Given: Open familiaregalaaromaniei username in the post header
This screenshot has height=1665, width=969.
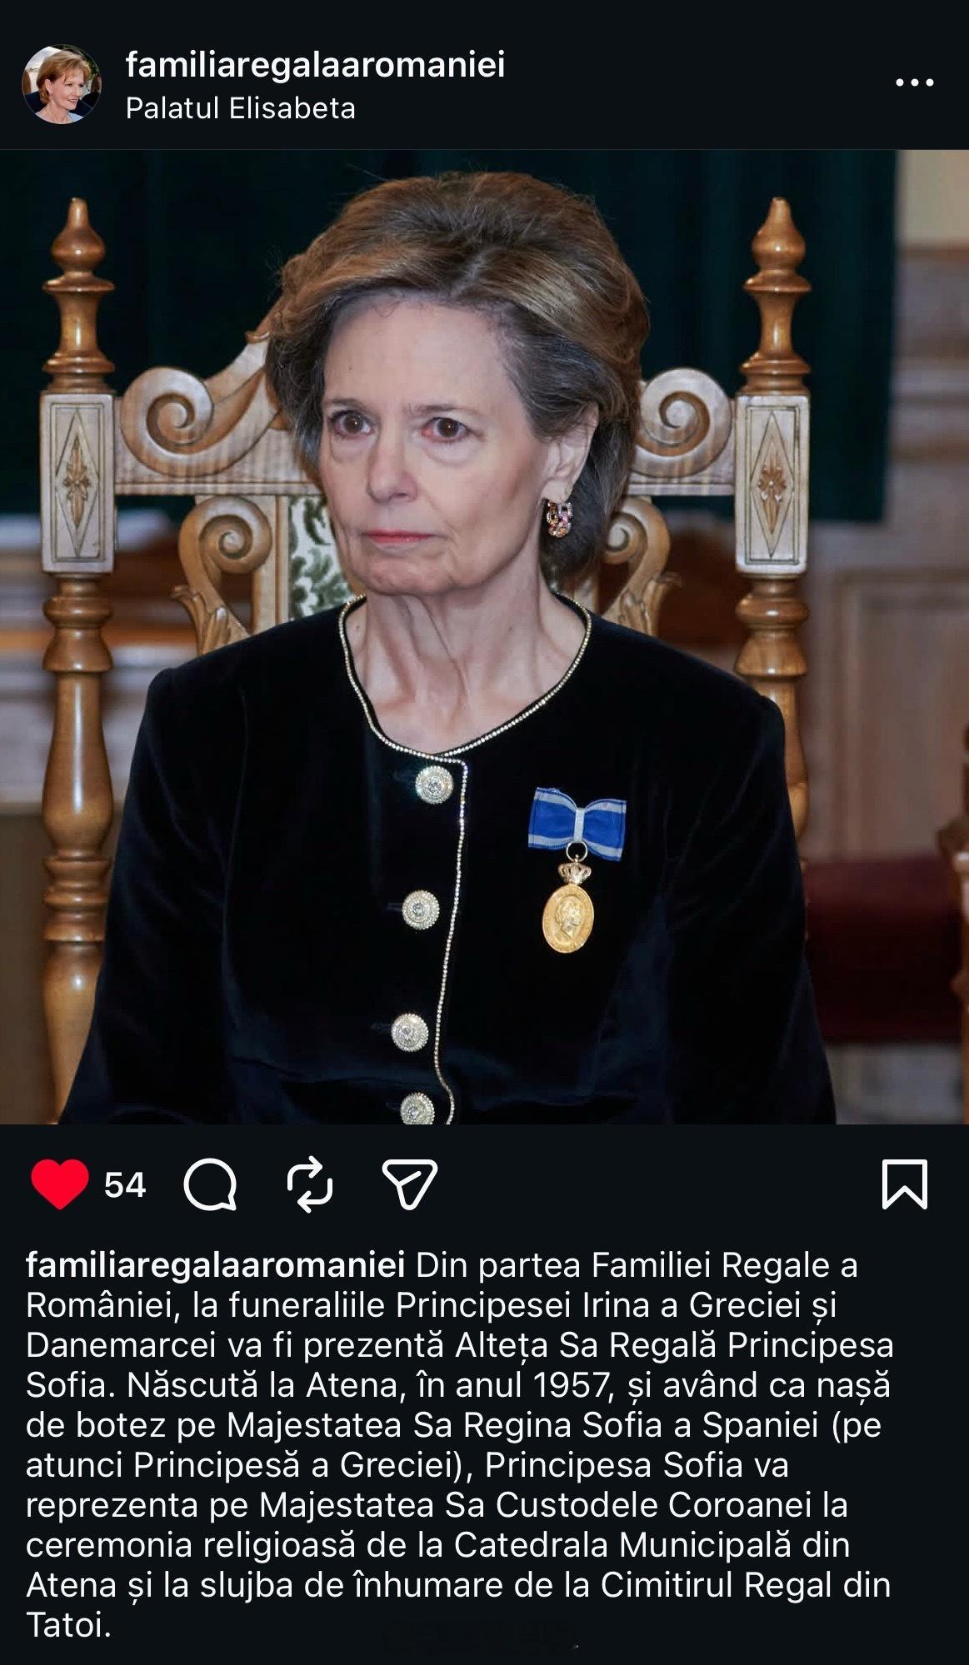Looking at the screenshot, I should click(x=315, y=65).
